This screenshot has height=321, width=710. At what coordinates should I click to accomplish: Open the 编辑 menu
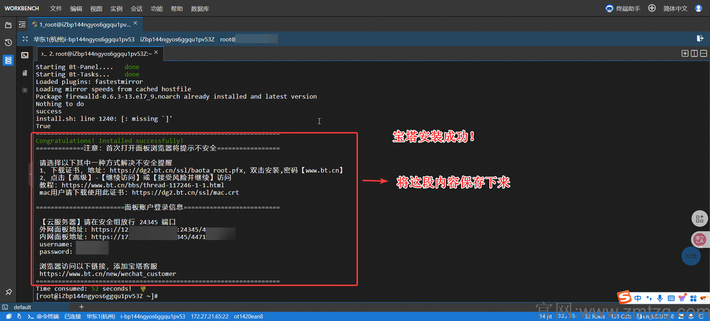(76, 9)
